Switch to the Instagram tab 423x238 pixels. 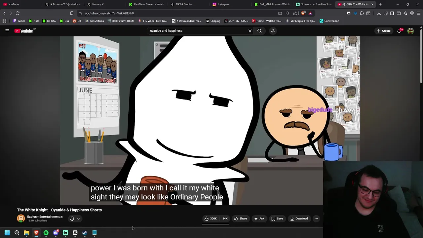tap(231, 4)
